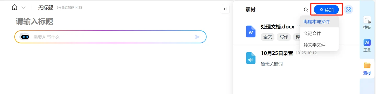Open the AI 工具 sidebar tab
The height and width of the screenshot is (94, 376).
click(x=367, y=46)
